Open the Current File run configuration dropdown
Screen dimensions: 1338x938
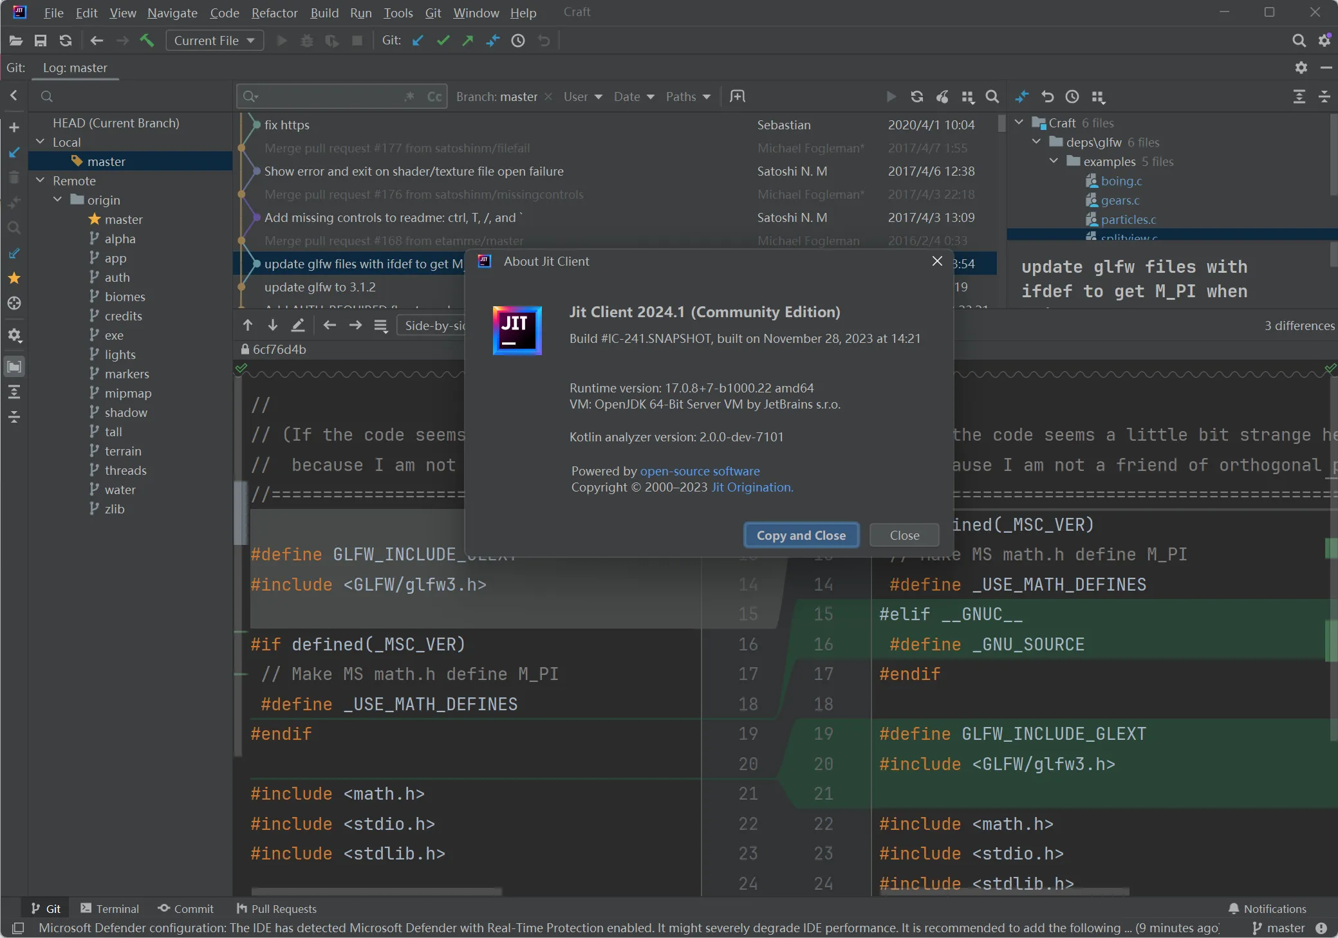click(x=214, y=41)
